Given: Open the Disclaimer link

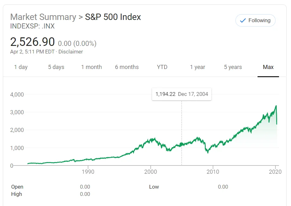Looking at the screenshot, I should pos(71,52).
